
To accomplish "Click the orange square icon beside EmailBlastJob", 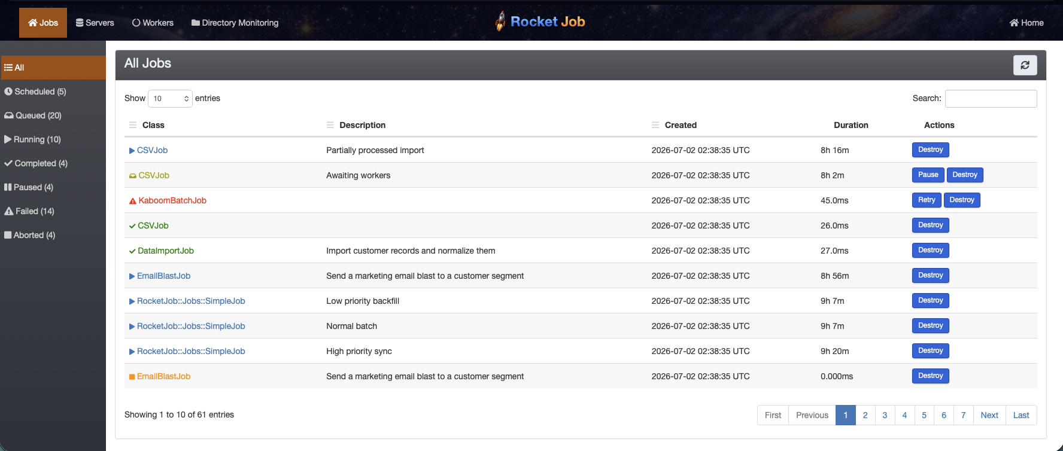I will tap(132, 377).
